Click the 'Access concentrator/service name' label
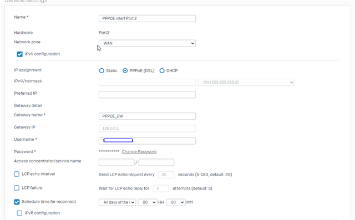This screenshot has width=355, height=220. [48, 161]
